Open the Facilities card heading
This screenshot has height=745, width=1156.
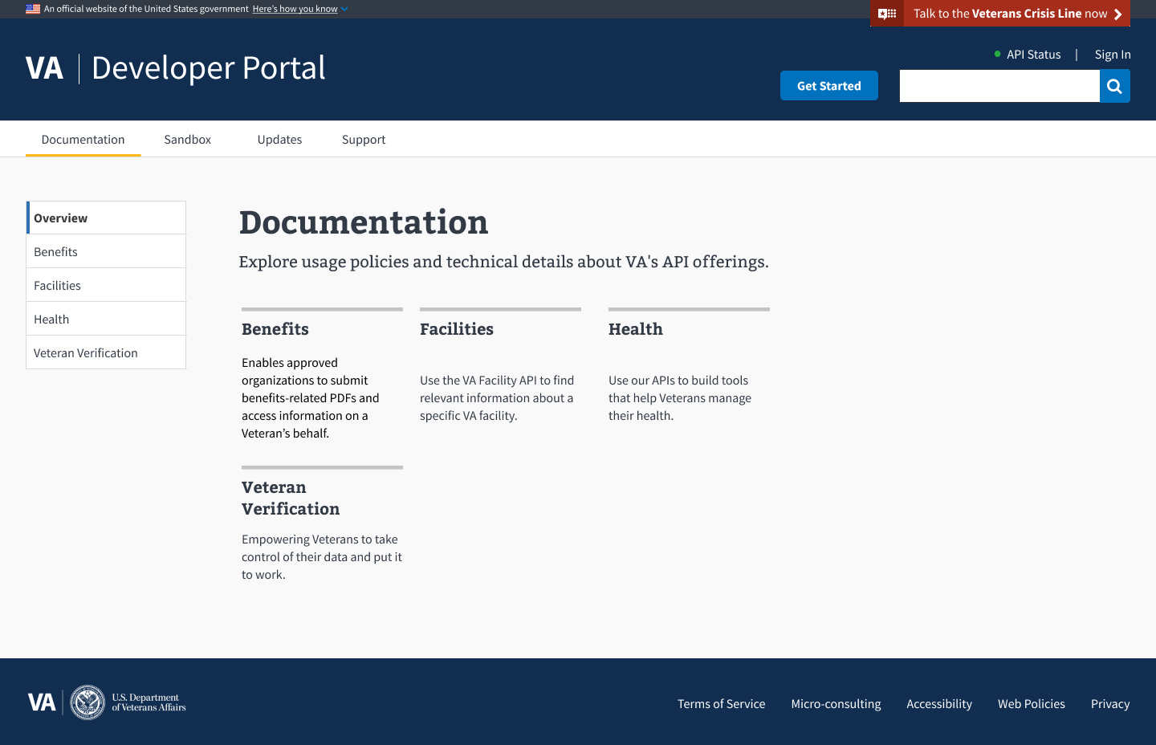tap(457, 329)
